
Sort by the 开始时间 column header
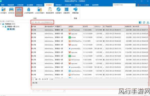pos(115,27)
